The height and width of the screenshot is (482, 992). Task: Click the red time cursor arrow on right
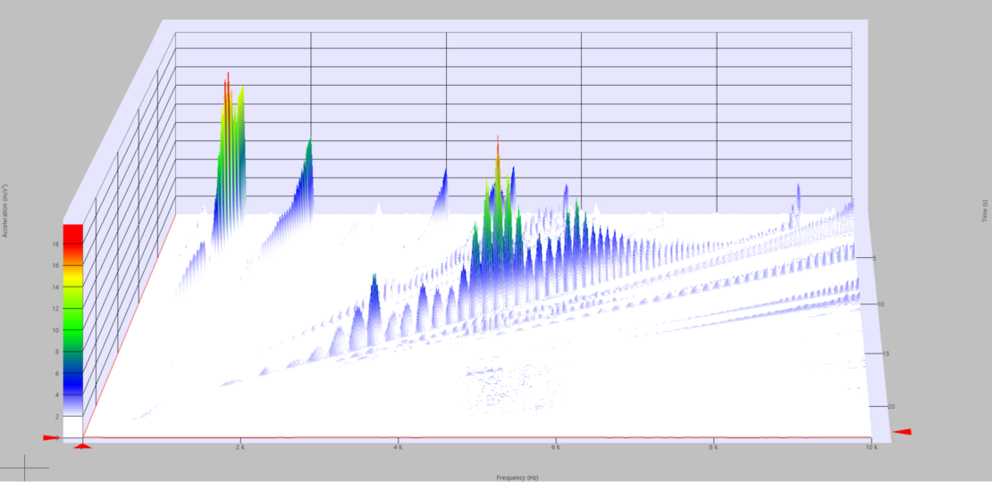tap(902, 431)
